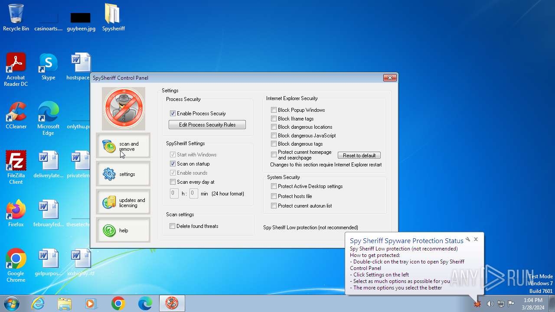Open the Spysheriff folder on desktop
The image size is (555, 312).
click(x=113, y=18)
